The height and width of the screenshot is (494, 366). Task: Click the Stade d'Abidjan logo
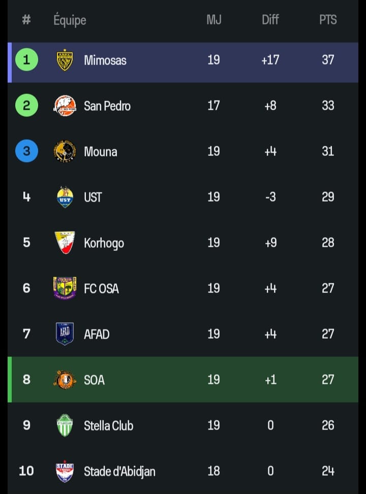[65, 471]
